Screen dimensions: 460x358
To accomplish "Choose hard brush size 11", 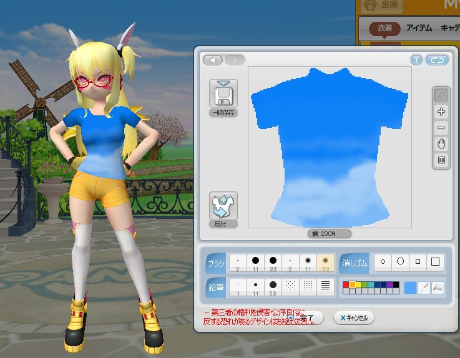I will click(255, 263).
